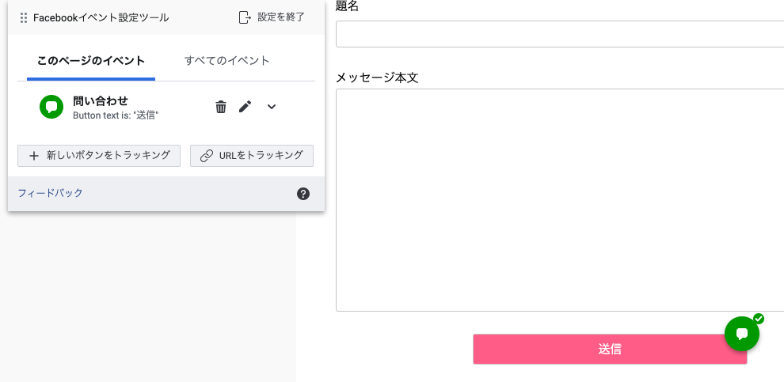
Task: Click the URLをトラッキング button
Action: click(252, 156)
